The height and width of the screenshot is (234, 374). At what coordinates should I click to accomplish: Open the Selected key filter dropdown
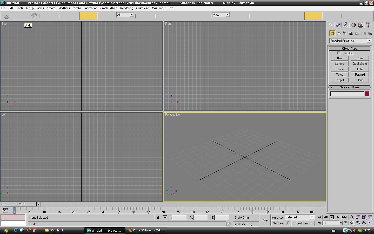click(x=299, y=217)
